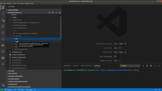The width and height of the screenshot is (162, 91).
Task: Kill the terminal with trash icon
Action: pos(151,66)
